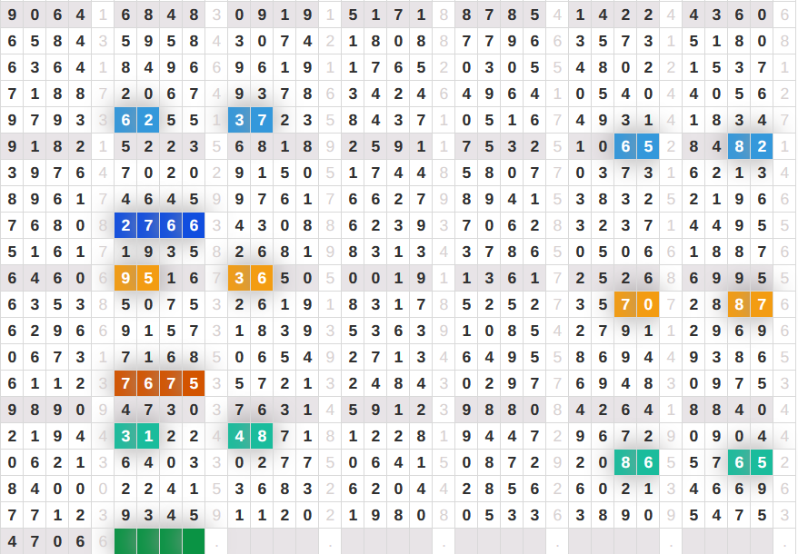Click the final 5 of dark orange 7675
This screenshot has width=798, height=554.
click(x=194, y=384)
